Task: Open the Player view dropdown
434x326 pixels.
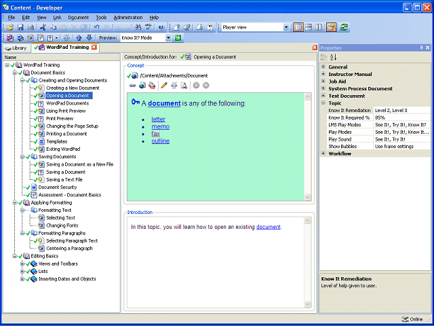Action: 286,27
